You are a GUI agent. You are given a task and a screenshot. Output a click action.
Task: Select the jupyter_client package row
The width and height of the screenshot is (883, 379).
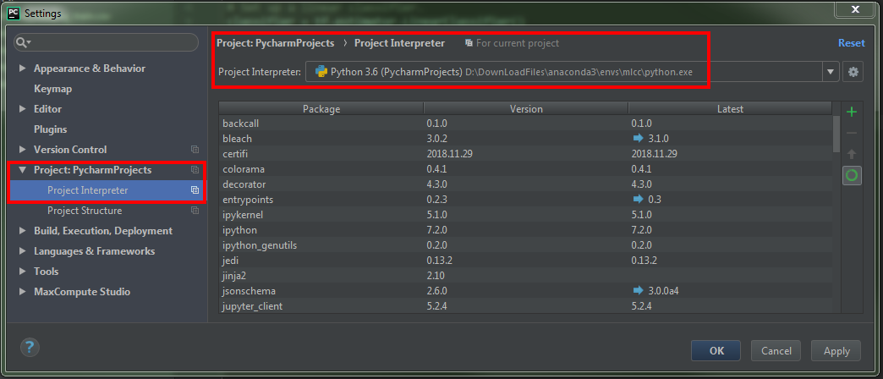525,305
